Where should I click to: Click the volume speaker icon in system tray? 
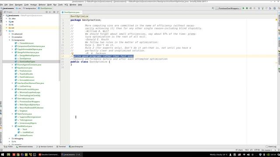248,155
